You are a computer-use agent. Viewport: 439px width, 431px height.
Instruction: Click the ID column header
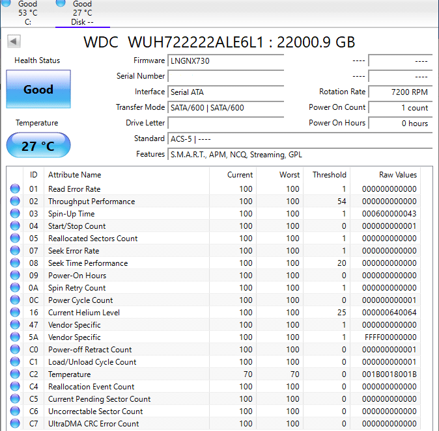click(34, 175)
